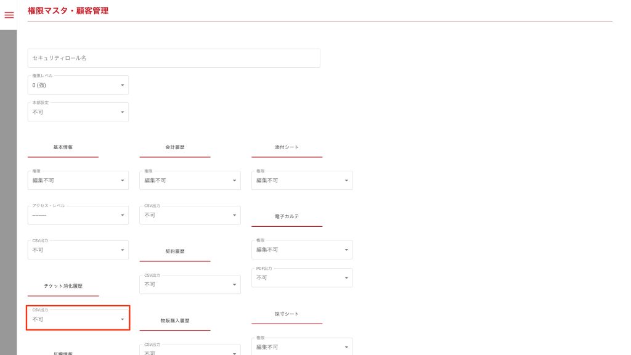Viewport: 631px width, 355px height.
Task: Click the arrow on 添付シート 権限 dropdown
Action: pos(346,181)
